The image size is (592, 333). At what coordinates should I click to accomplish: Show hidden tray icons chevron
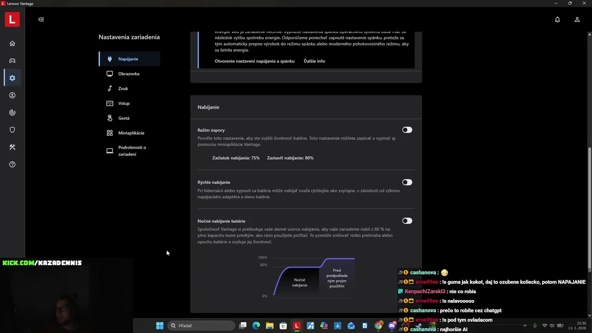[524, 326]
